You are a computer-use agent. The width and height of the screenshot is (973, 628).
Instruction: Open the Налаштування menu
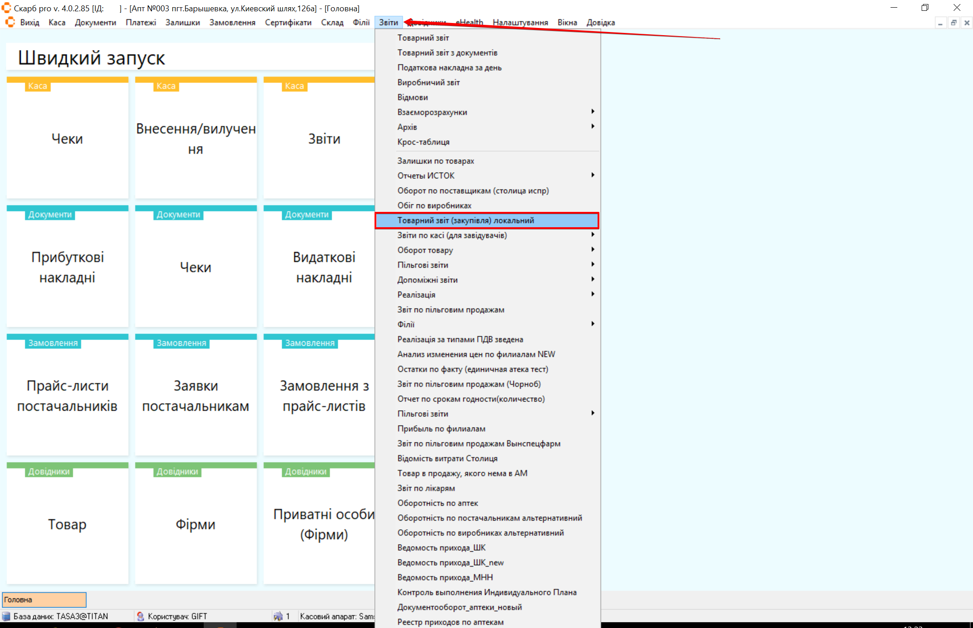[520, 23]
